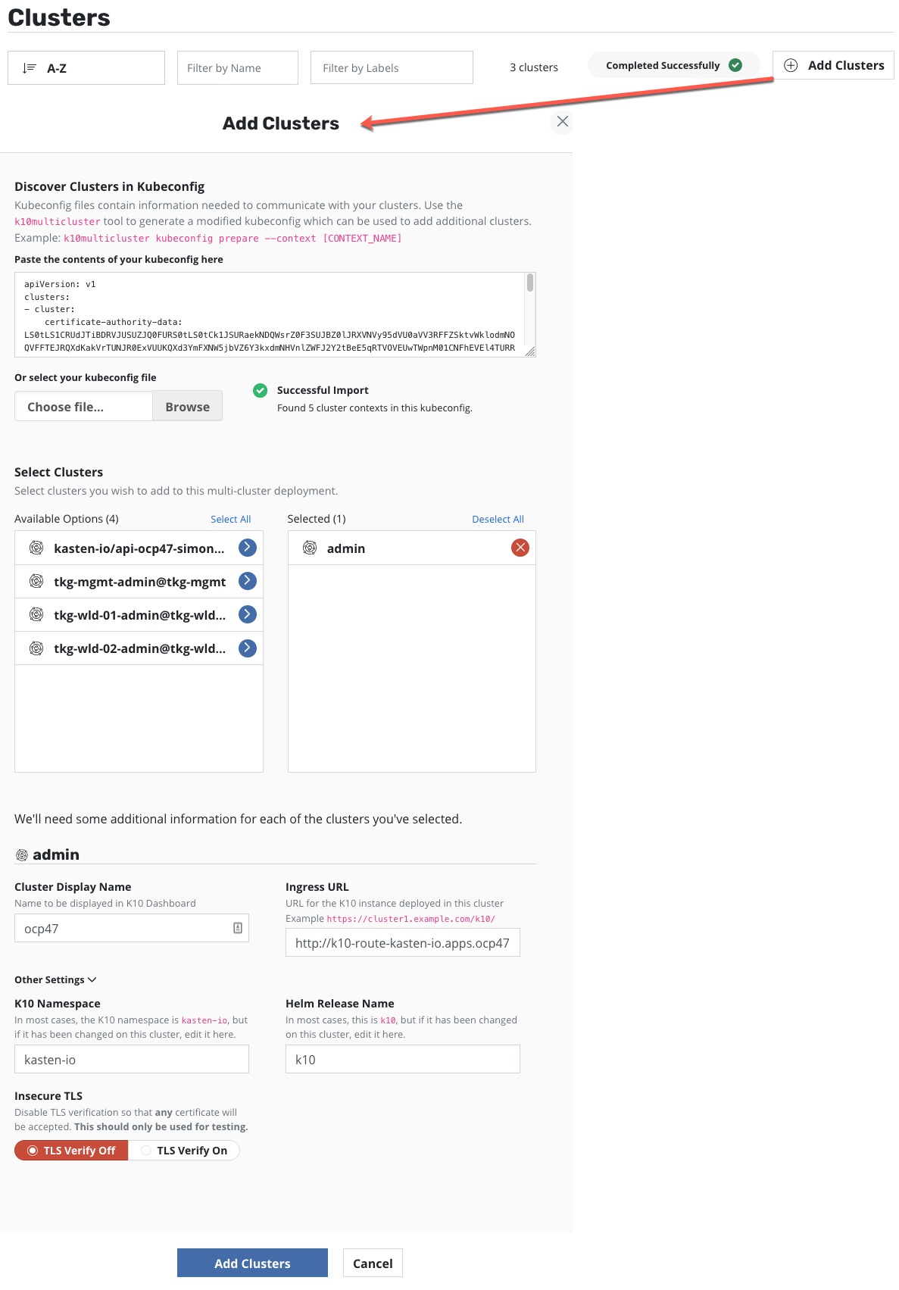The height and width of the screenshot is (1290, 899).
Task: Add the tkg-wld-01-admin cluster with its arrow
Action: coord(247,614)
